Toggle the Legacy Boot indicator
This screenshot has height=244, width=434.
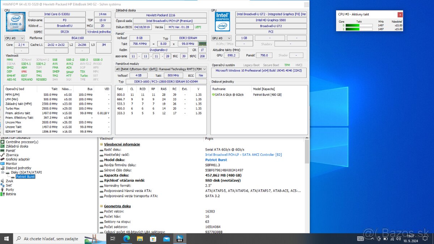coord(252,65)
